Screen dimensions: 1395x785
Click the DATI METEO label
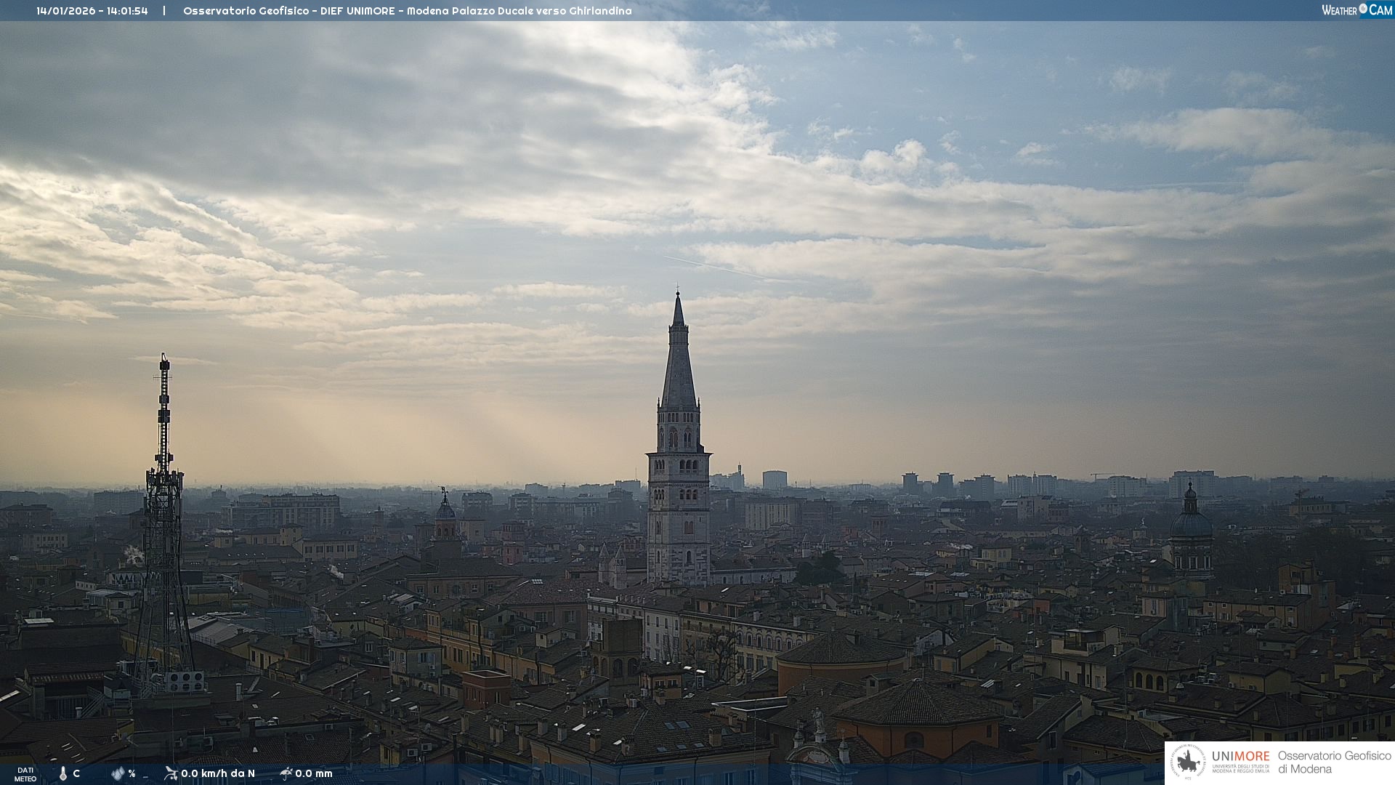tap(25, 774)
